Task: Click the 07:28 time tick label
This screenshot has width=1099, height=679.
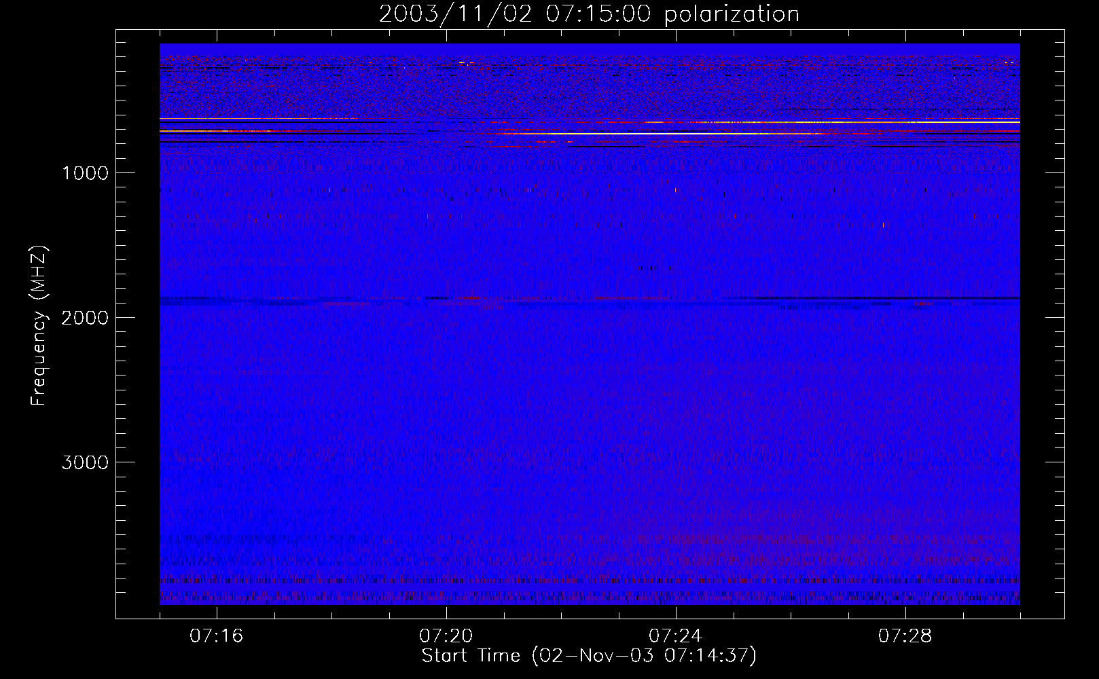Action: tap(905, 636)
